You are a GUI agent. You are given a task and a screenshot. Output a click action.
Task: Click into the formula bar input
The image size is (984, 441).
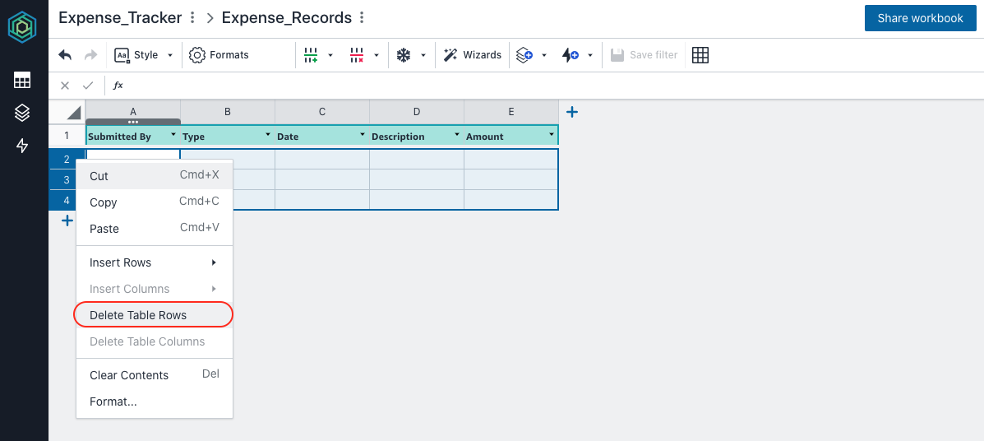(x=552, y=86)
